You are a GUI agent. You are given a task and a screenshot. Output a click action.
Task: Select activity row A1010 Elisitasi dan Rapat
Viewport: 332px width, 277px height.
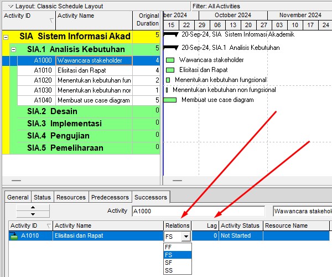pyautogui.click(x=89, y=70)
